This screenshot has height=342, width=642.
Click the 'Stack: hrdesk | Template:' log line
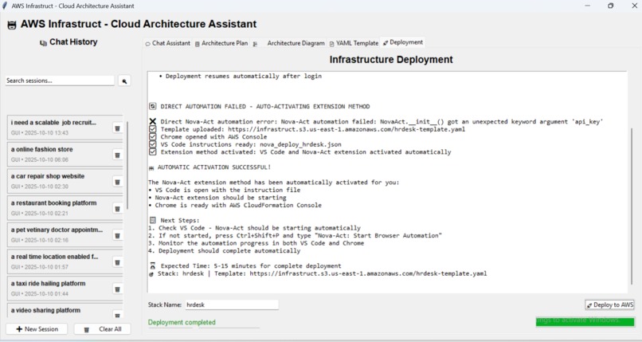pos(318,273)
